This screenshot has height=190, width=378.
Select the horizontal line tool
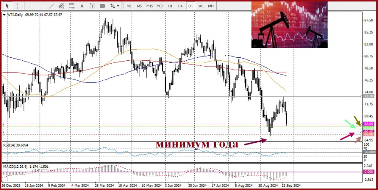click(x=41, y=6)
